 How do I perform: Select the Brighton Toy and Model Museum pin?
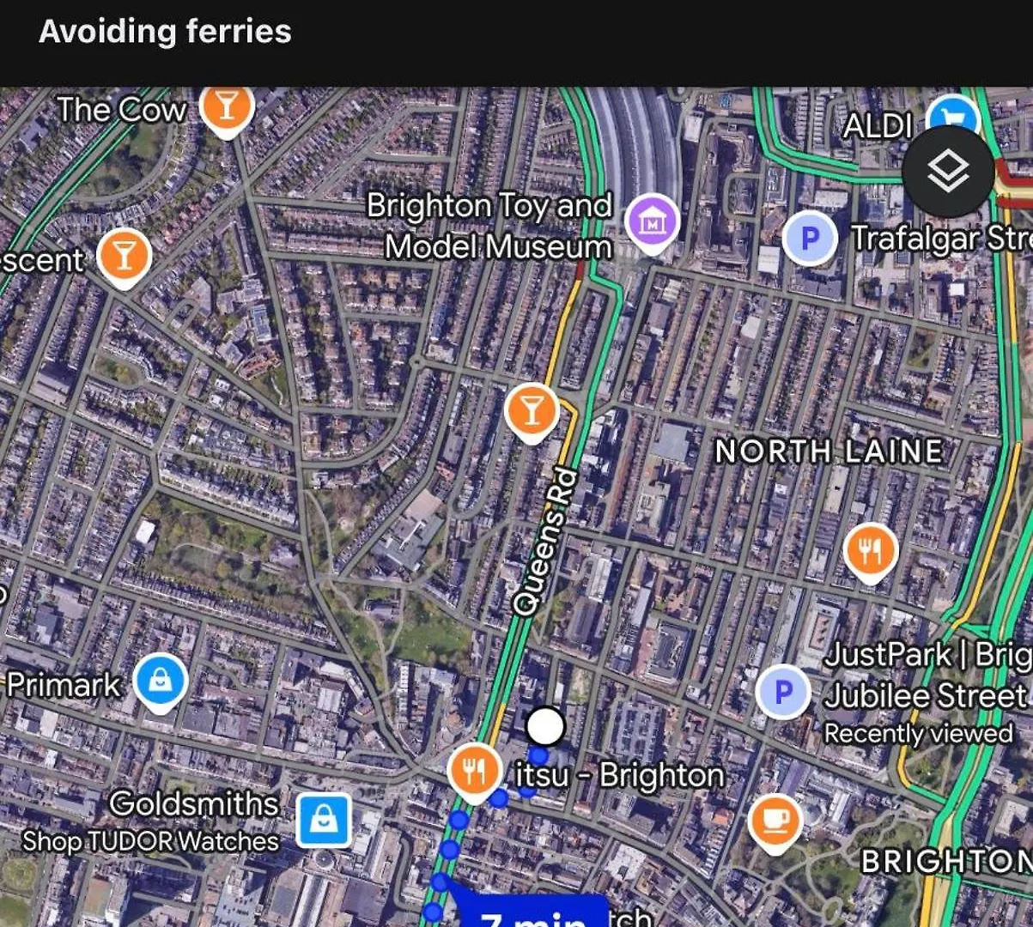[x=653, y=222]
